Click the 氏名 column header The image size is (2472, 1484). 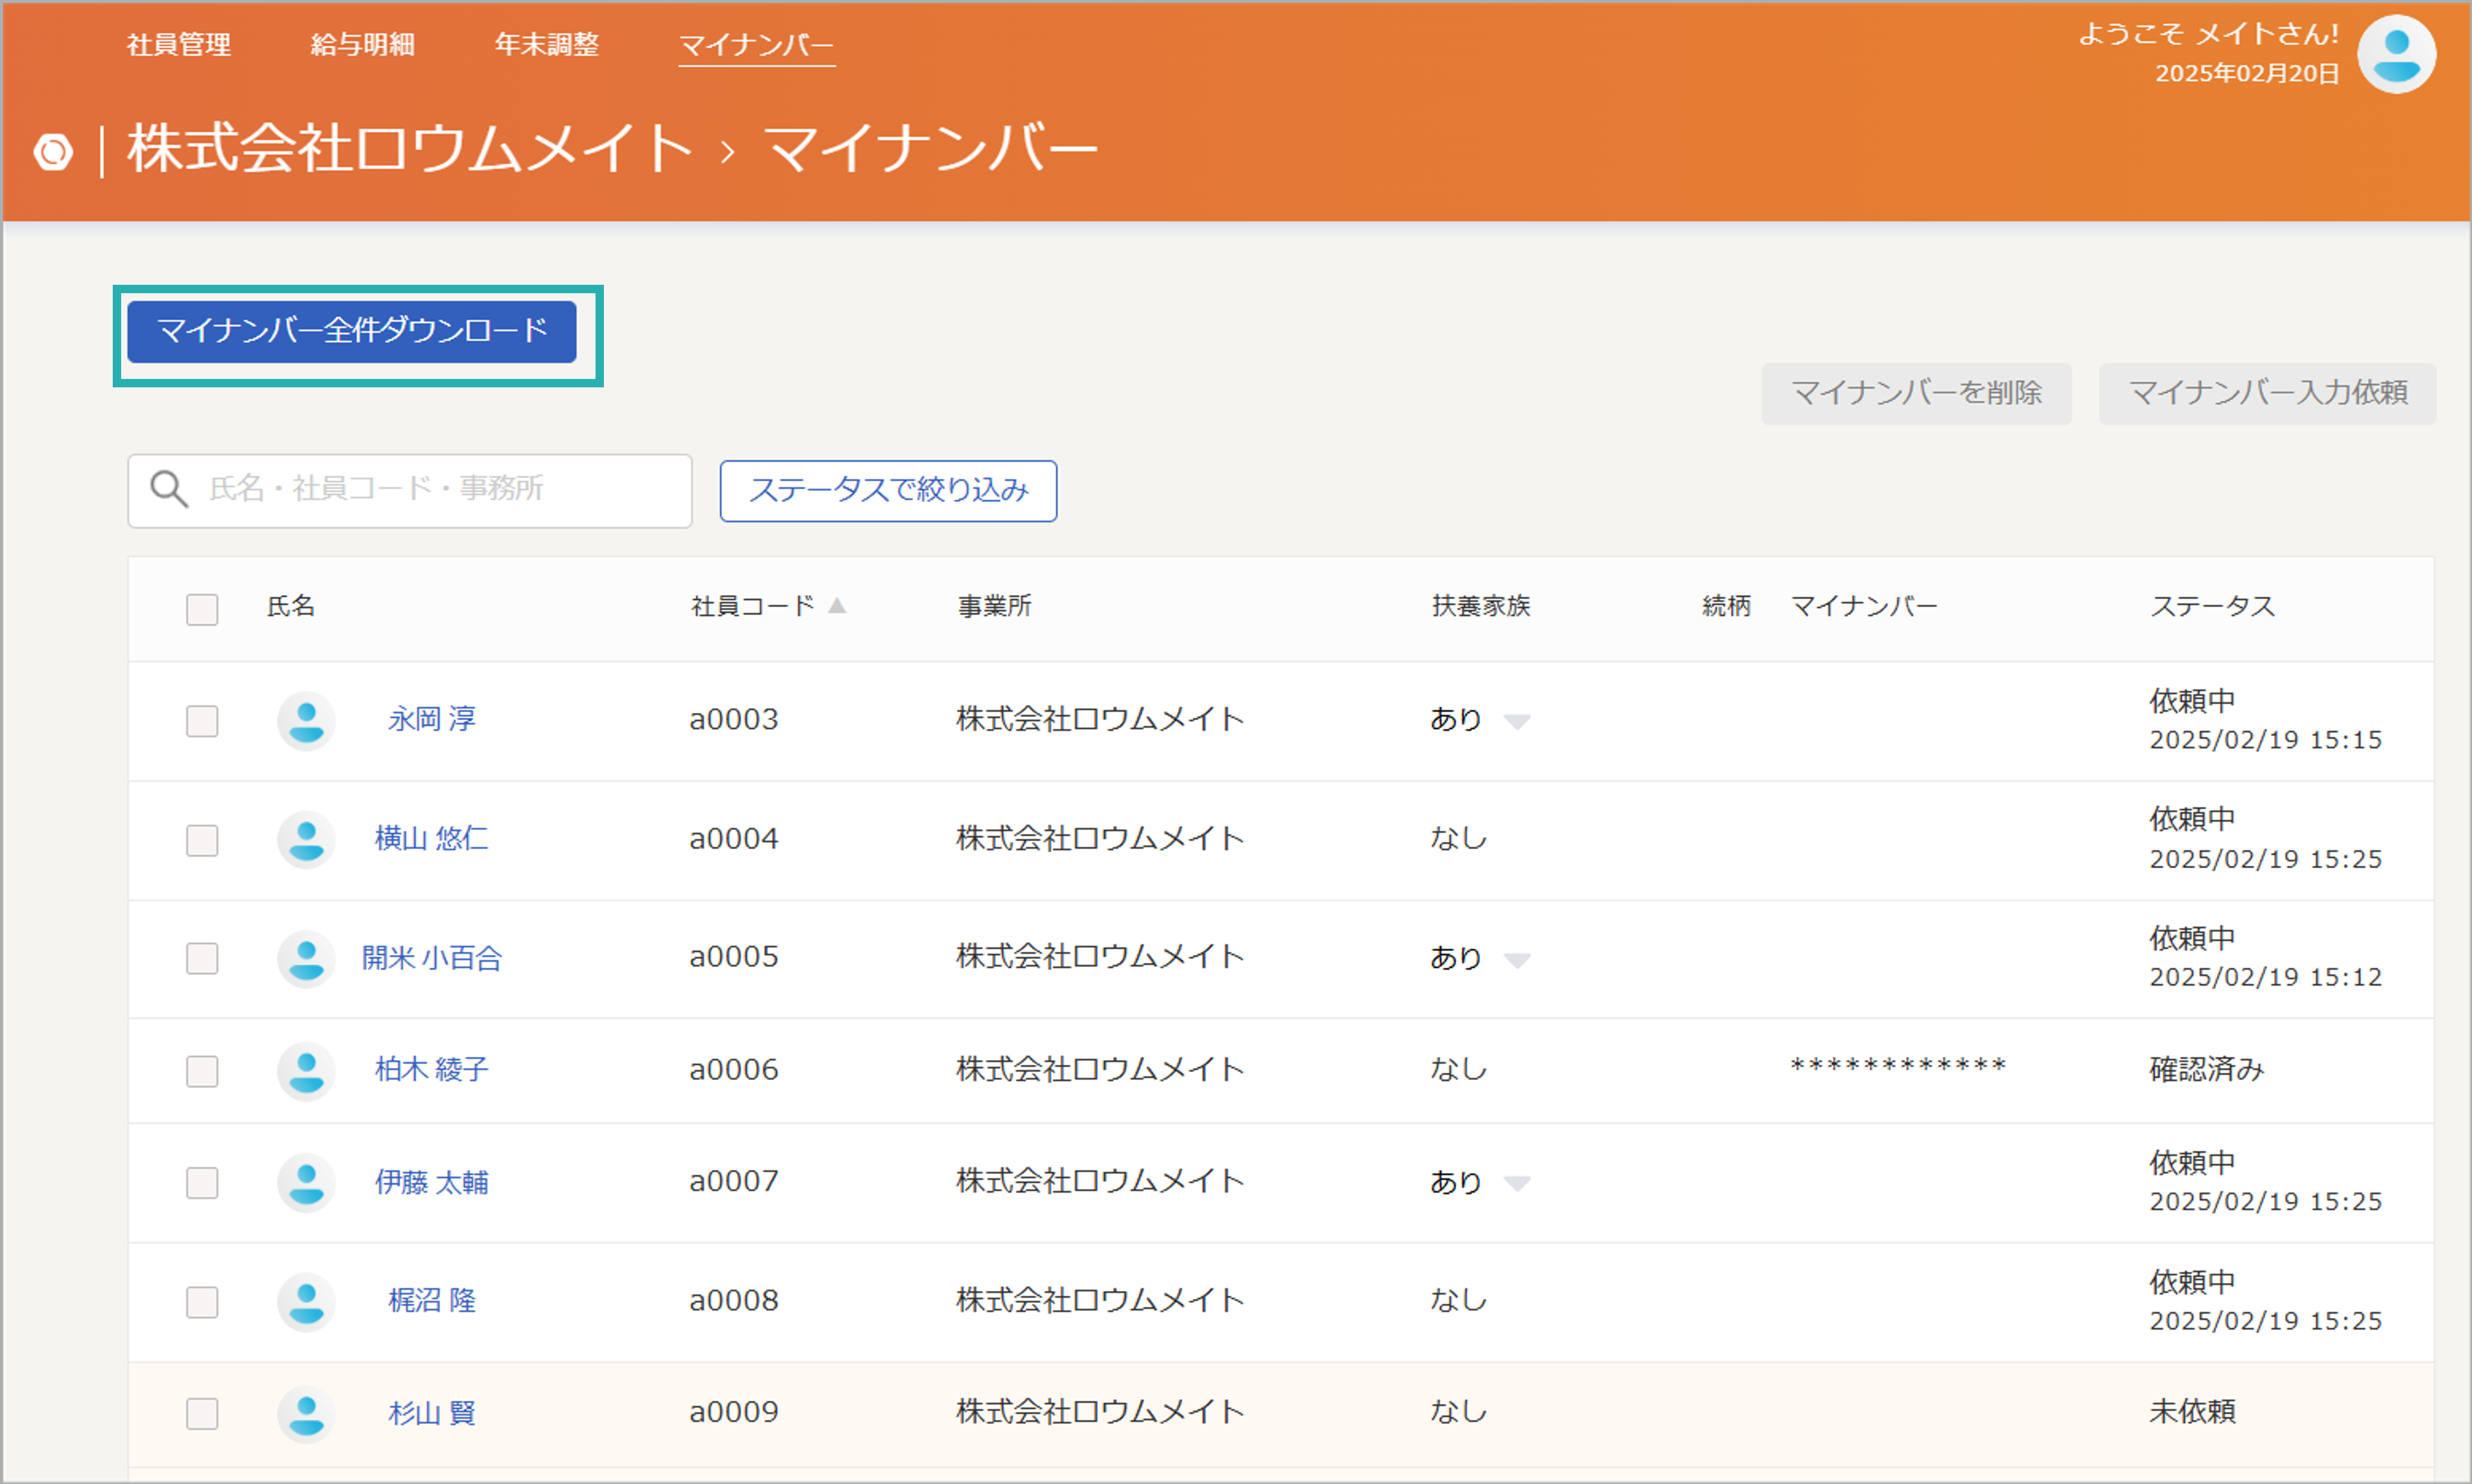coord(291,606)
